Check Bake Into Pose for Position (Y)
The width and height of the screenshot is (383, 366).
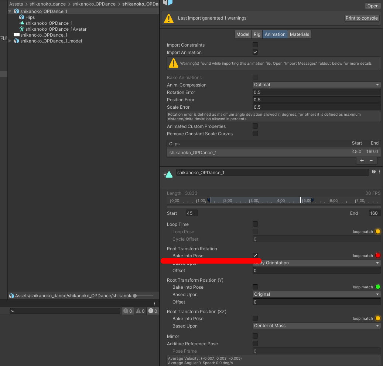click(255, 287)
